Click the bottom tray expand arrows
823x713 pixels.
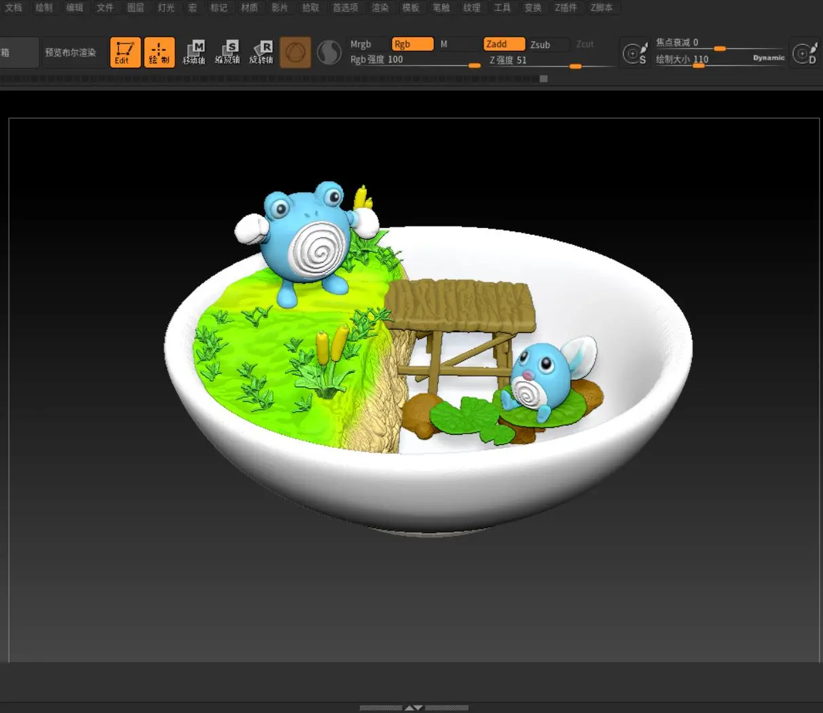(x=414, y=708)
